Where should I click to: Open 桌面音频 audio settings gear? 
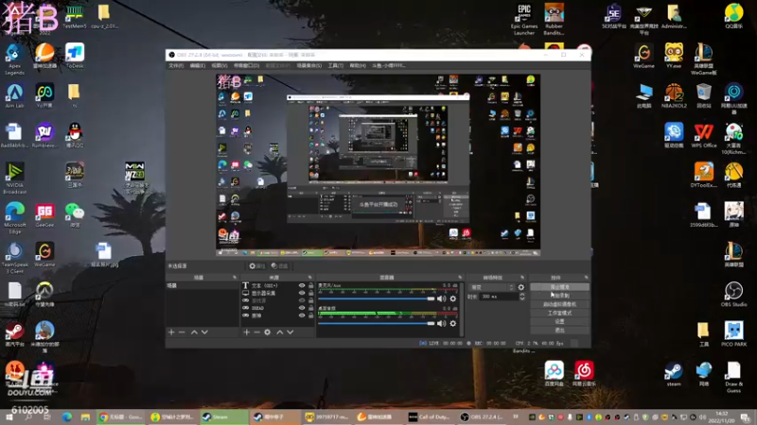click(x=453, y=323)
